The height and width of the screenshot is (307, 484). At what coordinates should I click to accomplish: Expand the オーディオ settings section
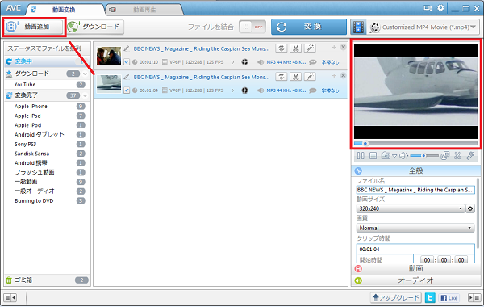point(415,280)
